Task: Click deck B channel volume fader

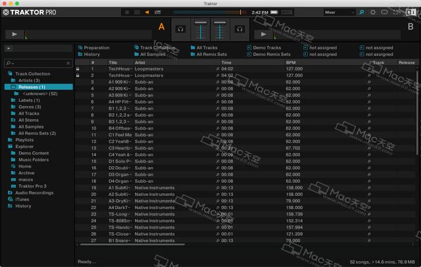Action: pos(220,30)
